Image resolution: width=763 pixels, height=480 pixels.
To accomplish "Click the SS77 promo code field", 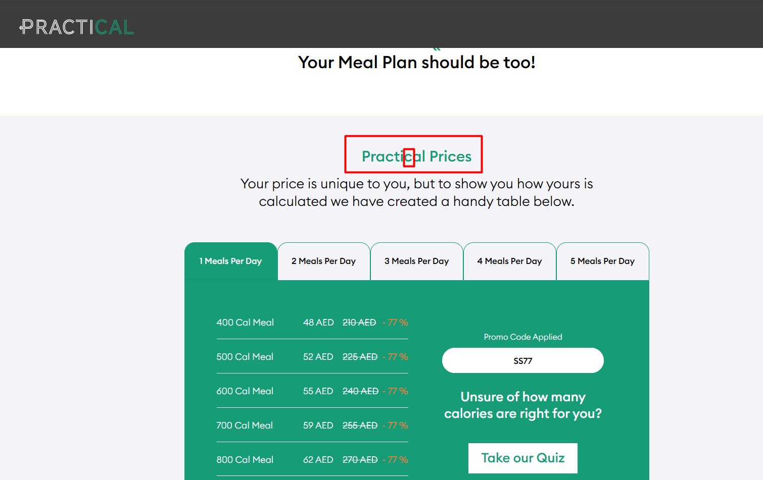I will [523, 361].
